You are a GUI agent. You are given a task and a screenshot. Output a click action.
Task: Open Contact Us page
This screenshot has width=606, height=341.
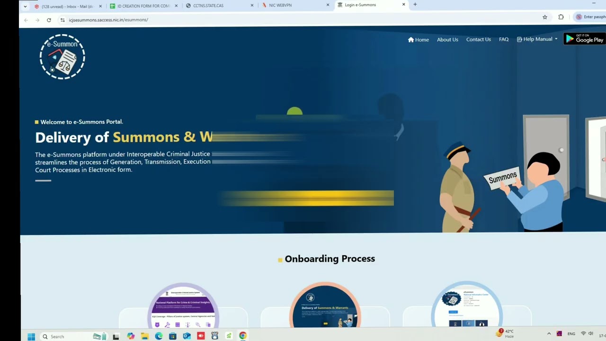(x=478, y=40)
